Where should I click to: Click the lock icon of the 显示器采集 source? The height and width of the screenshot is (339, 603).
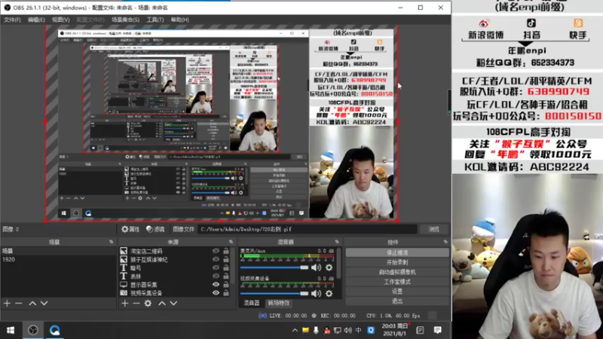(226, 285)
